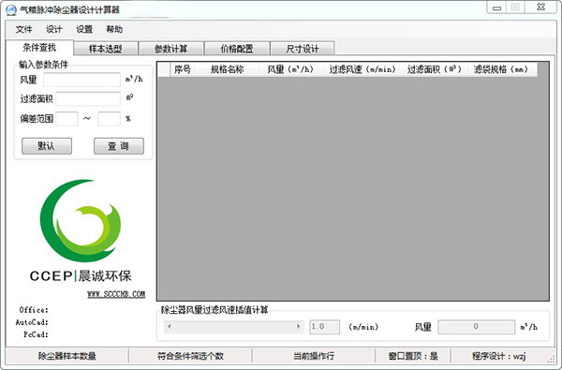Click the filter-speed slider track
Screen dimensions: 562x370
(x=233, y=327)
